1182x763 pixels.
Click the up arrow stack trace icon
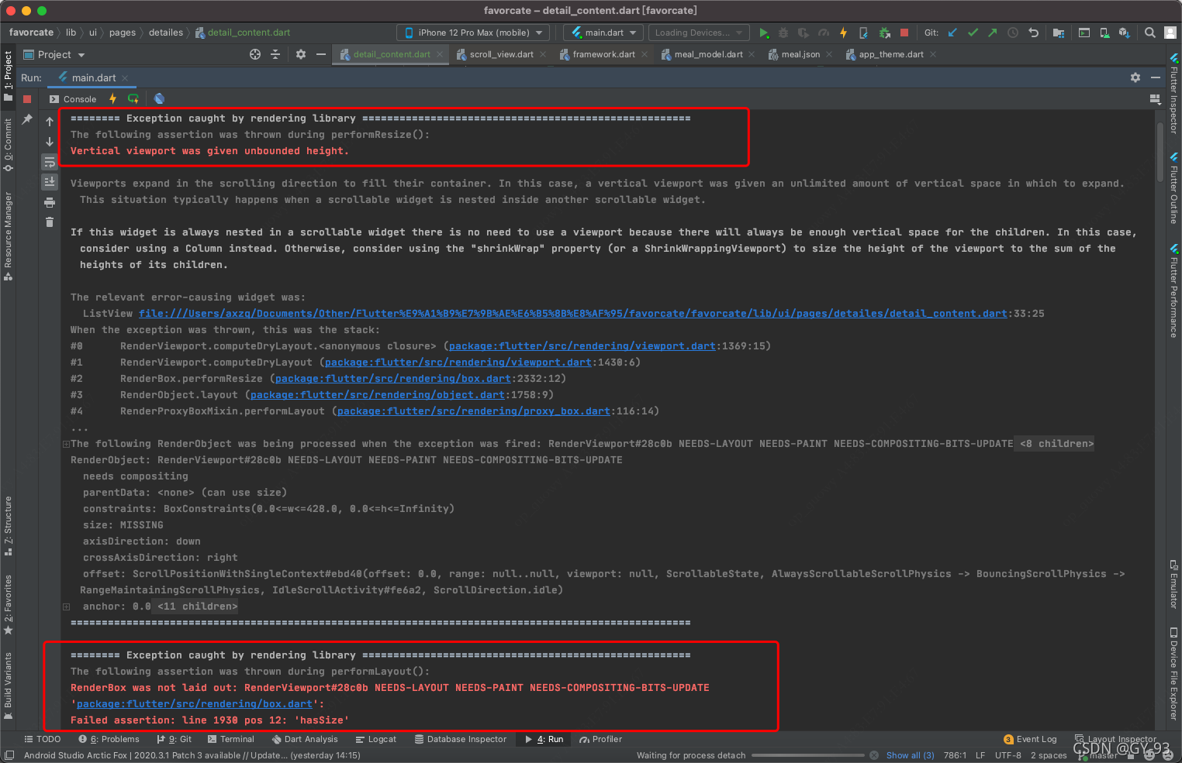(x=50, y=122)
